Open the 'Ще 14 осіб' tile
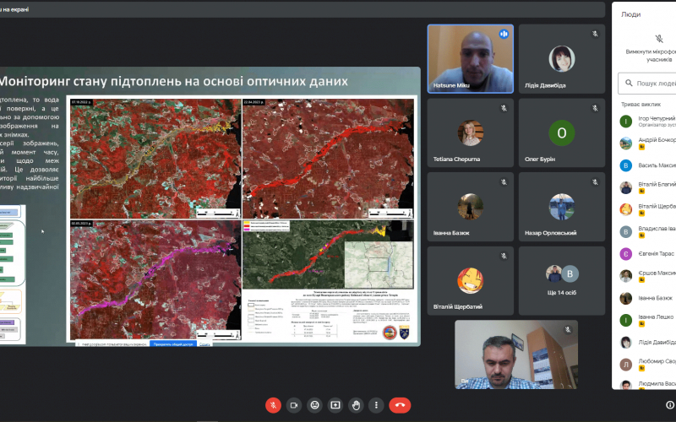 click(562, 281)
